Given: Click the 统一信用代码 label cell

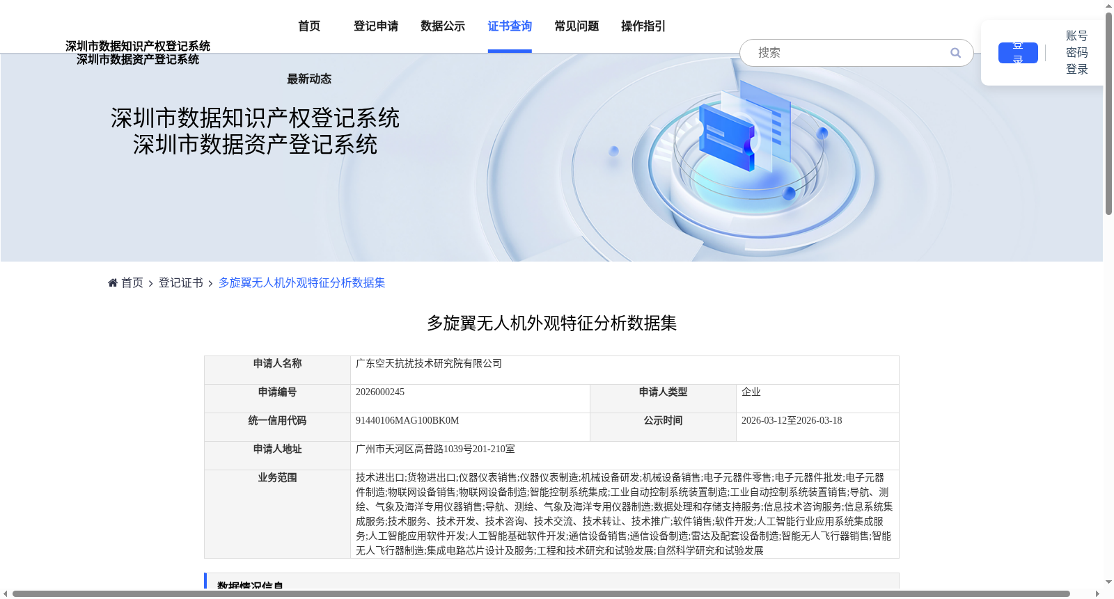Looking at the screenshot, I should [x=277, y=427].
